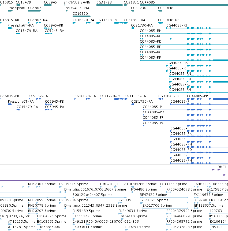Open protein "CG44085-PN"

click(x=181, y=144)
